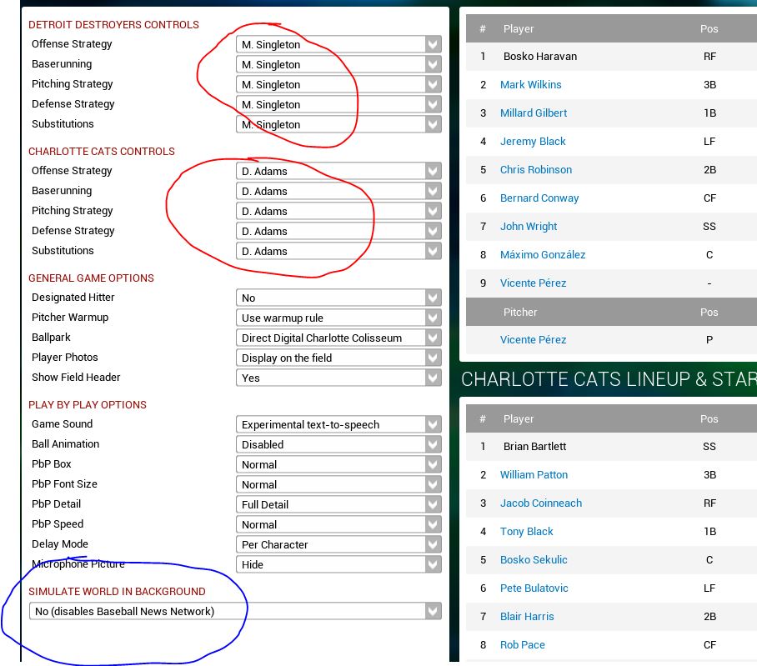
Task: Click CF position in Bernard Conway row
Action: [709, 198]
